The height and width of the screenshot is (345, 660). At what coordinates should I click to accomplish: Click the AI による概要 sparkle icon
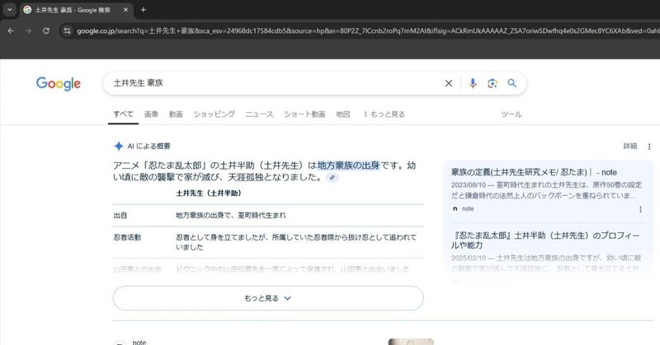(119, 146)
